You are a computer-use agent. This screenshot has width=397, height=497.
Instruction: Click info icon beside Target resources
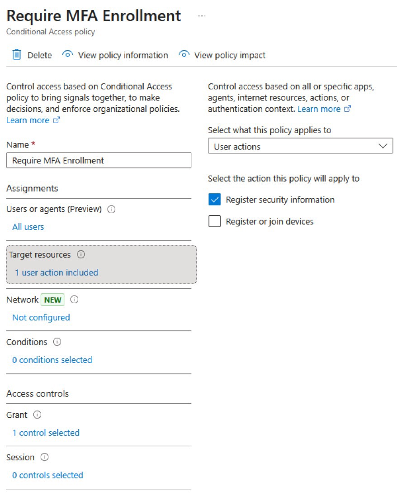click(x=81, y=254)
